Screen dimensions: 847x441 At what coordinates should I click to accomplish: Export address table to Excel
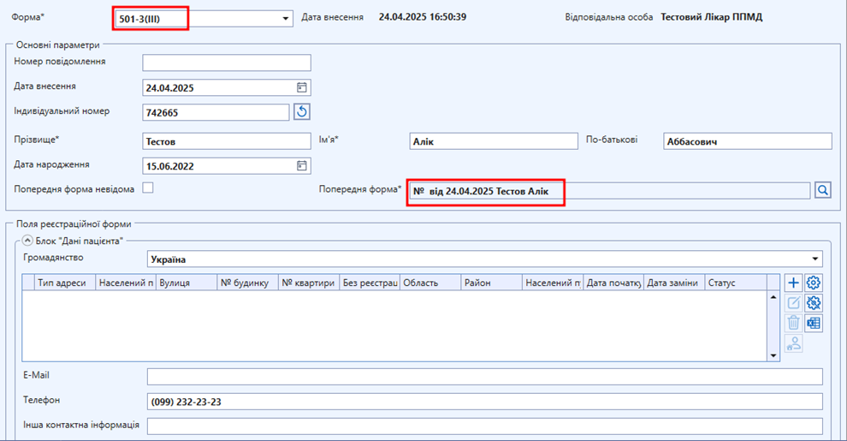[814, 323]
